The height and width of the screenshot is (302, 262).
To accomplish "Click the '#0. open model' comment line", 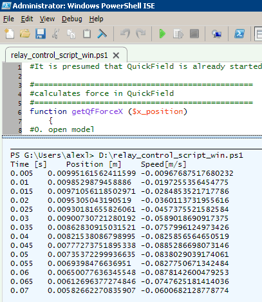I will click(62, 129).
